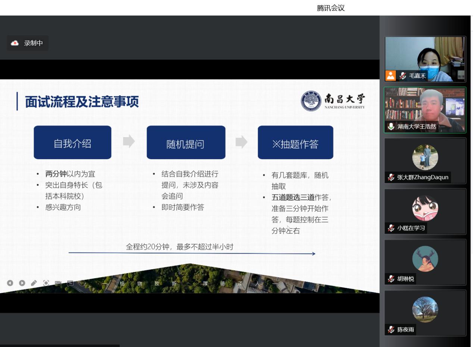The image size is (473, 347).
Task: Click muted mic icon for 张大群ZhangDaqun
Action: 391,177
